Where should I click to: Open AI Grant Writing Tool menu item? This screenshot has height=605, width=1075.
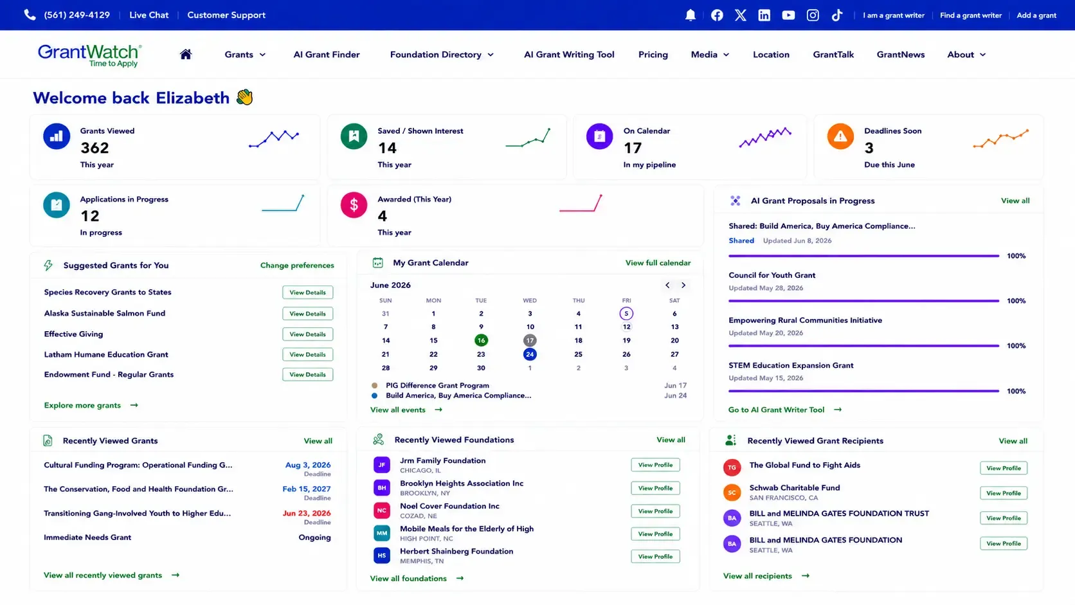(569, 55)
